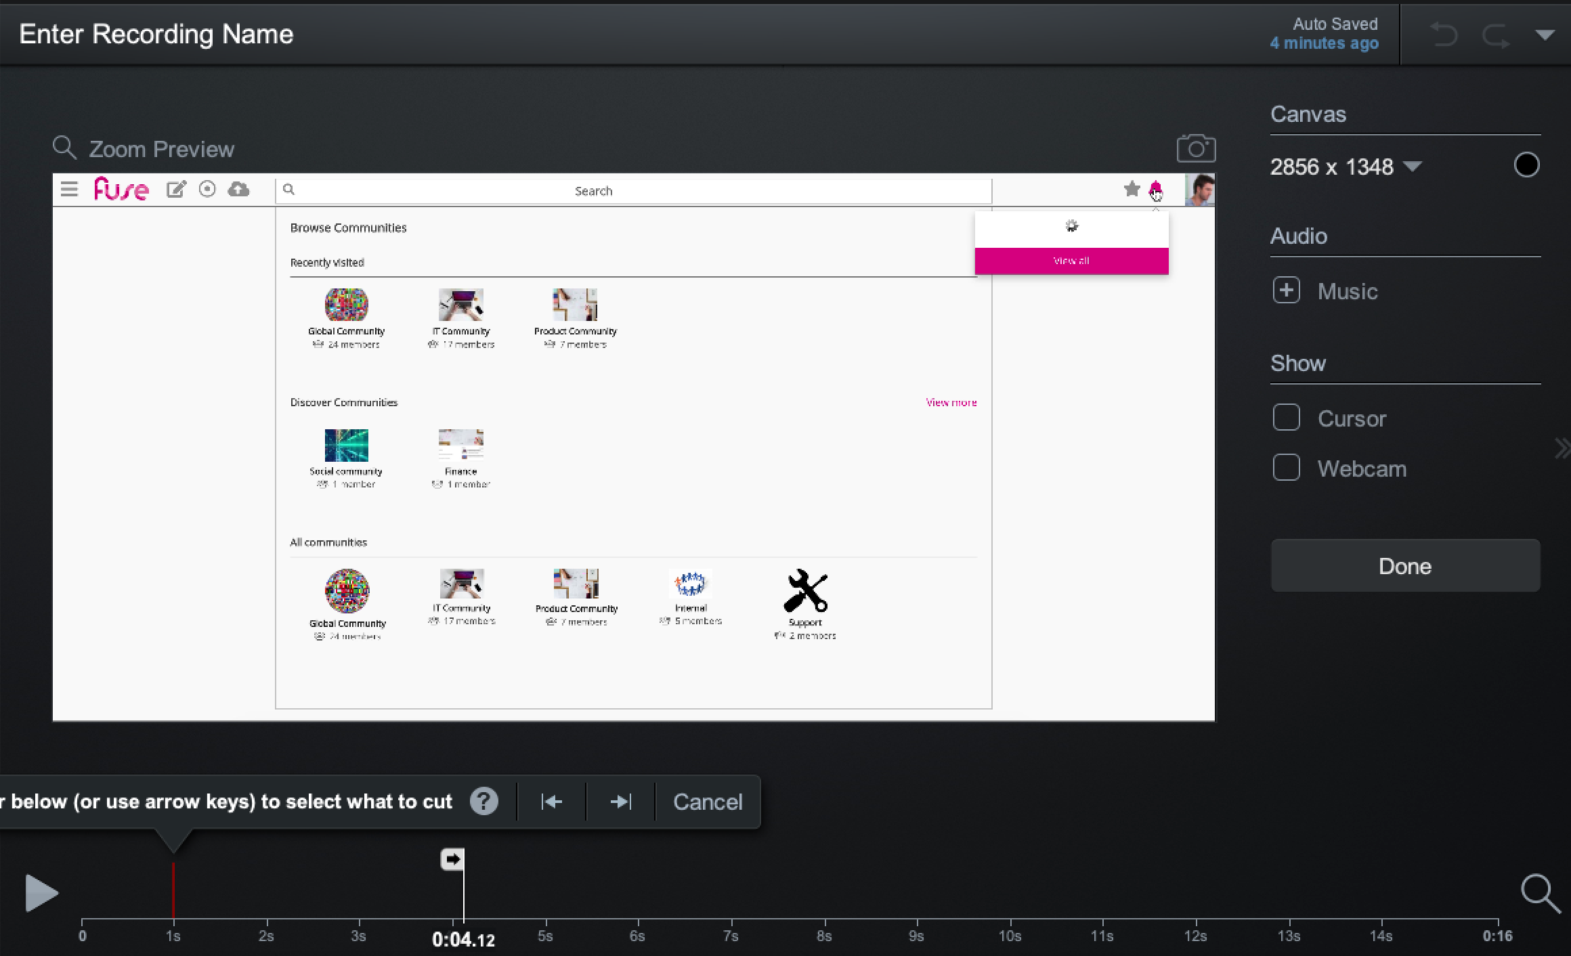
Task: Select 'View all' in the notifications popup
Action: click(x=1071, y=260)
